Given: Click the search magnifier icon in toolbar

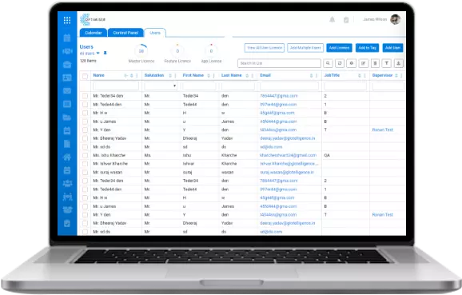Looking at the screenshot, I should click(328, 63).
